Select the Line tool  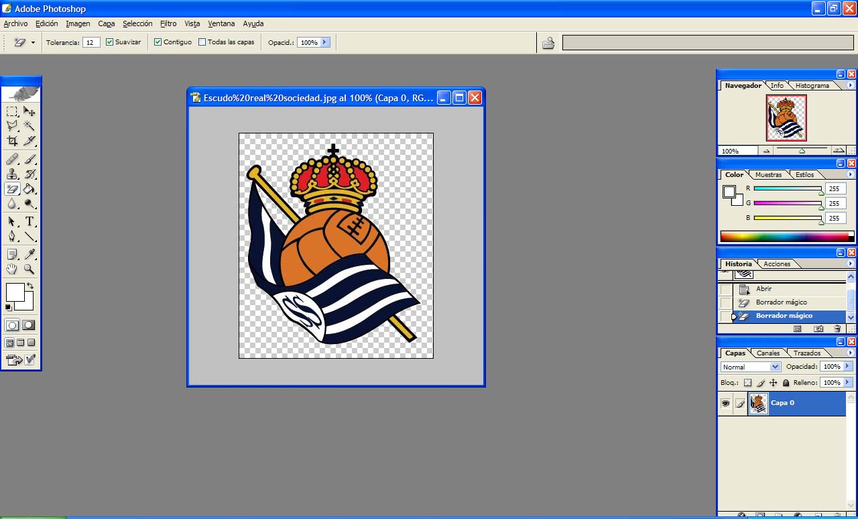pyautogui.click(x=29, y=236)
